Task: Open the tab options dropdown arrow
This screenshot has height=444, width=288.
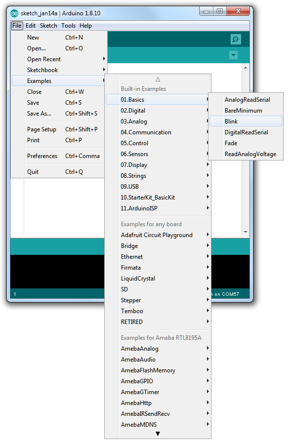Action: 233,55
